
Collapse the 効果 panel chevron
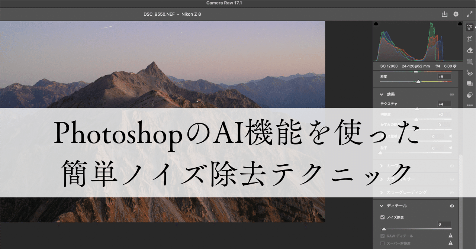point(381,94)
